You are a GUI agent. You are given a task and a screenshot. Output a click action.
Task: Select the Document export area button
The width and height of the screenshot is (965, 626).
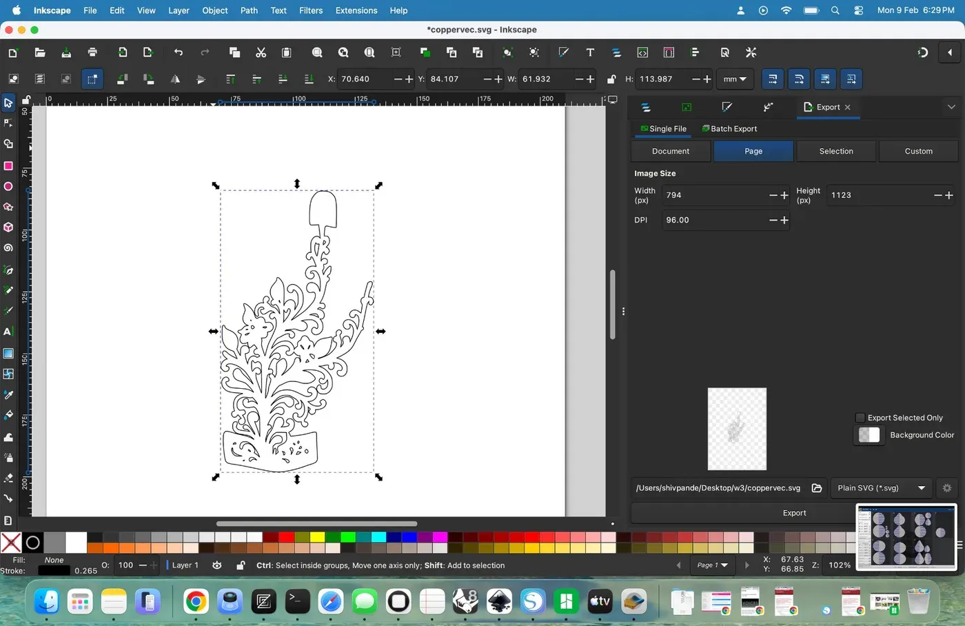[671, 151]
